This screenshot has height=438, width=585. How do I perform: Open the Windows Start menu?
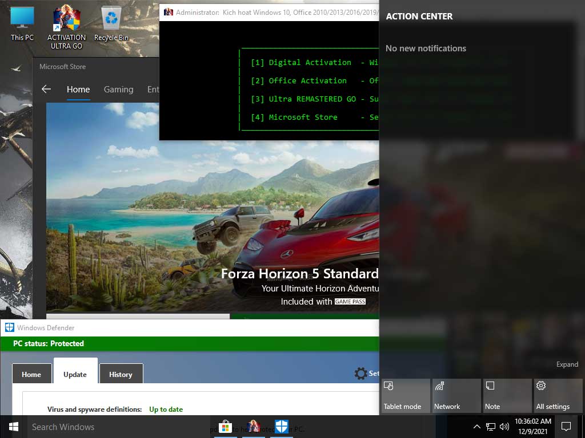pyautogui.click(x=14, y=427)
